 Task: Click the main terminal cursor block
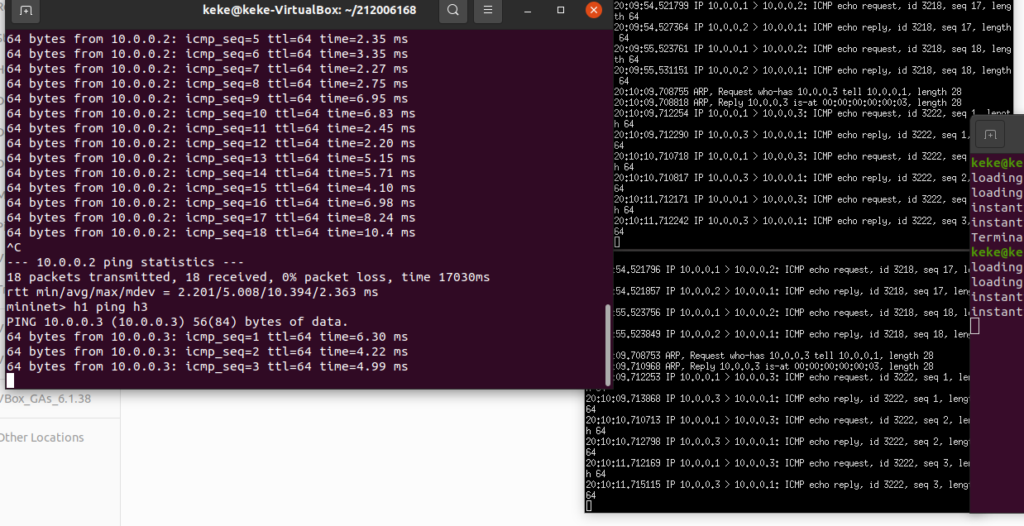pos(10,380)
